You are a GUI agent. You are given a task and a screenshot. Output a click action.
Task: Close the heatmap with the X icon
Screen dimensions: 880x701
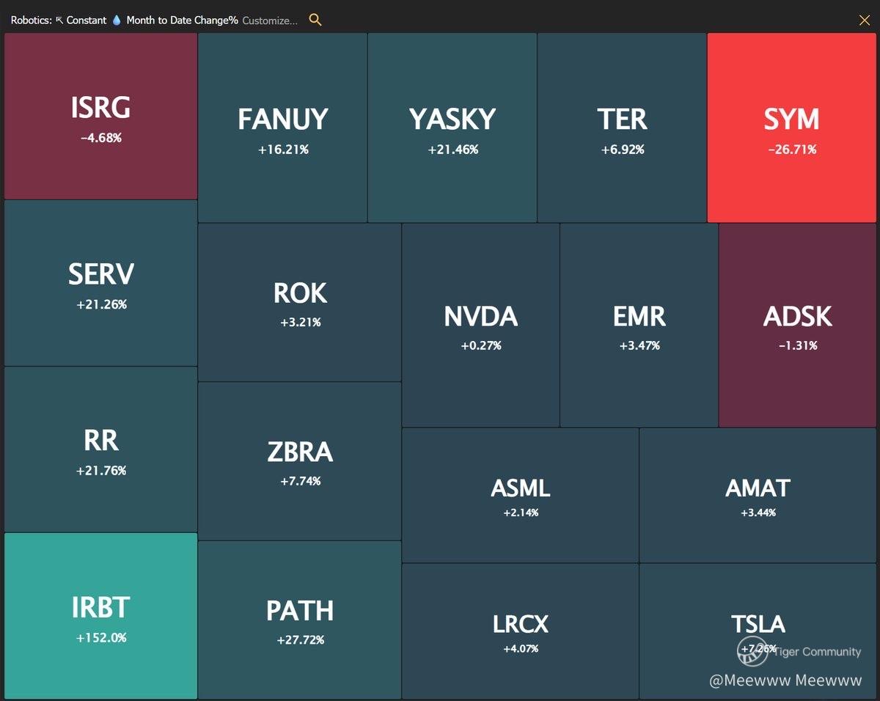click(865, 20)
